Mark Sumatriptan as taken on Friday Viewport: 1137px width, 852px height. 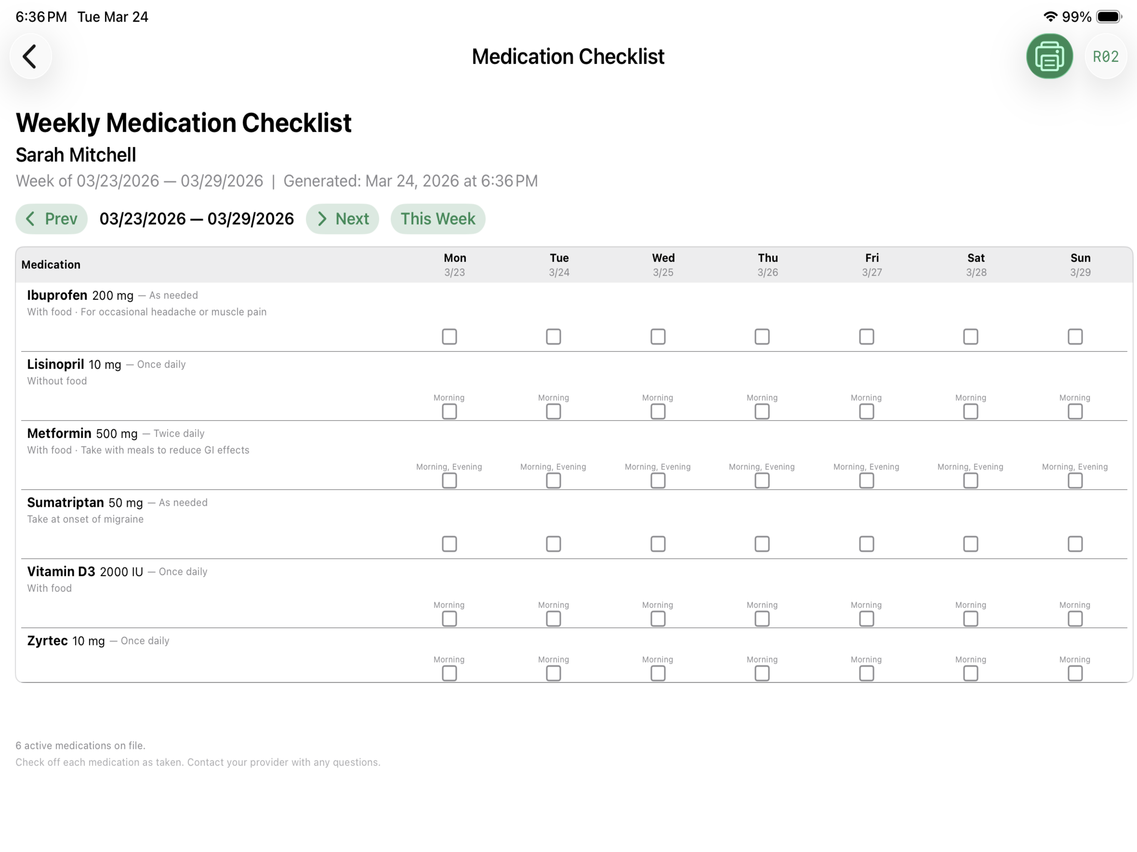[866, 544]
